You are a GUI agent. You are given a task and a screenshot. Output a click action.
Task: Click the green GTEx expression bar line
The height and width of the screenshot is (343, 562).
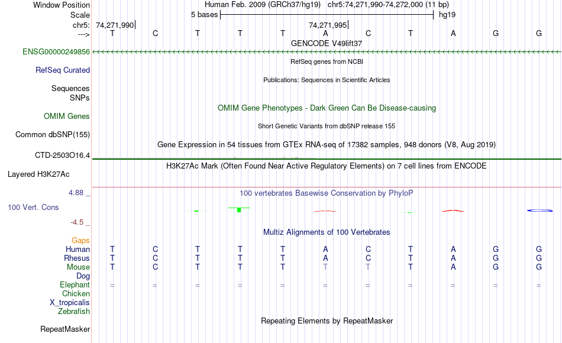(327, 158)
